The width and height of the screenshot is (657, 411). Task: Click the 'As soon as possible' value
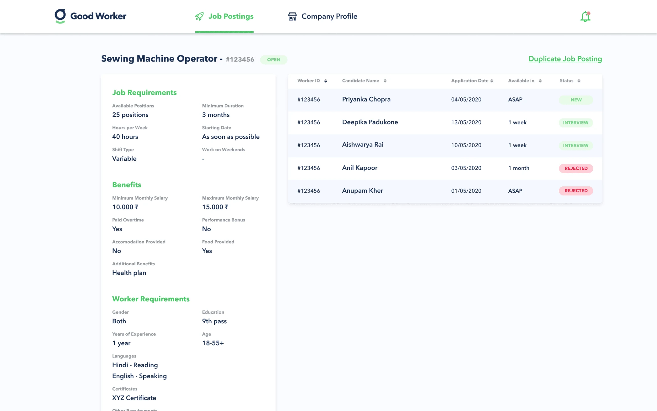tap(231, 137)
